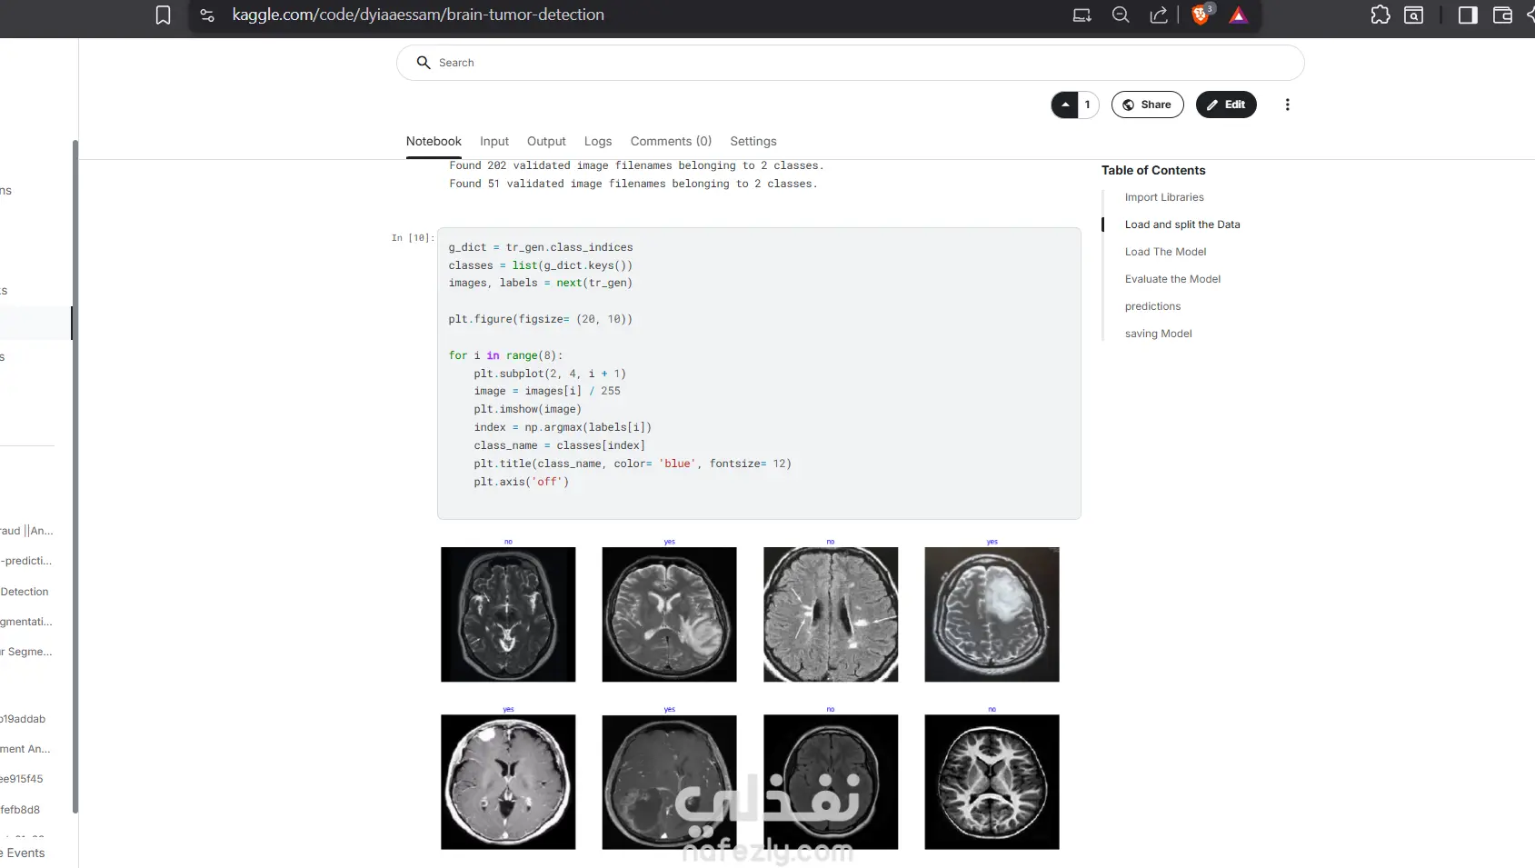Click the left sidebar vertical scrollbar
Viewport: 1535px width, 868px height.
[75, 477]
